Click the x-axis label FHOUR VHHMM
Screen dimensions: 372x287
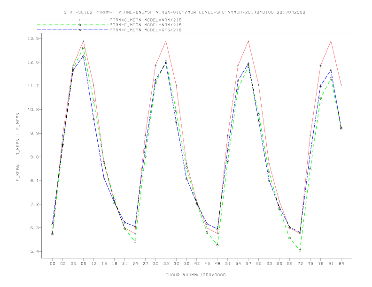195,275
